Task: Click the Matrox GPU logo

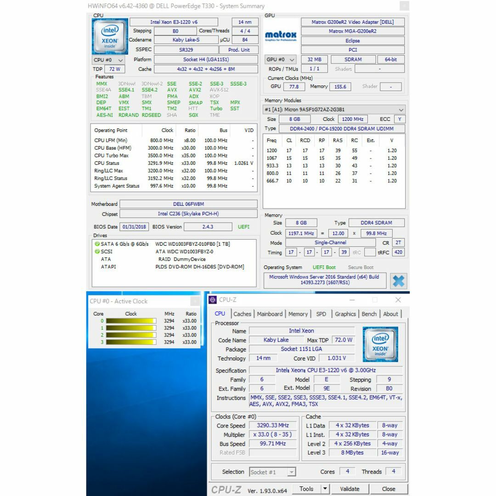Action: (281, 36)
